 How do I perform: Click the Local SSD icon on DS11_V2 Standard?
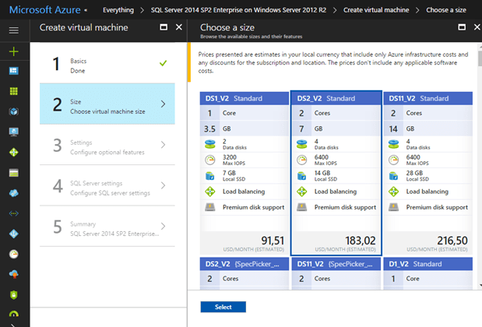click(393, 176)
